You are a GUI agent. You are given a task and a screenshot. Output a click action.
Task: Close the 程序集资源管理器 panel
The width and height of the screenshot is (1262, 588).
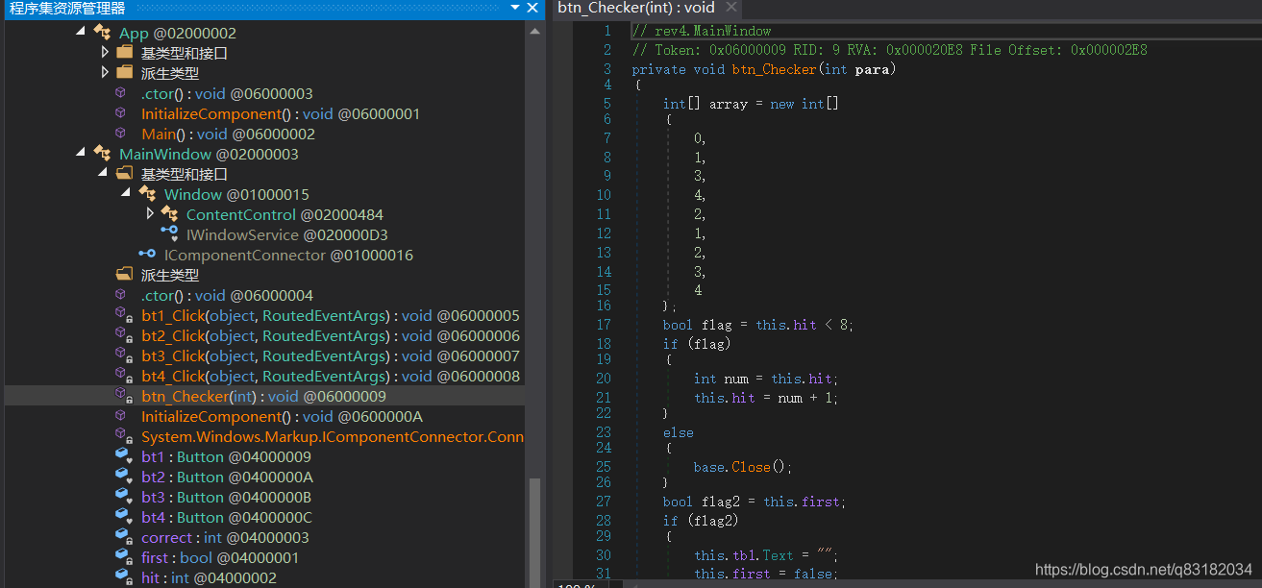tap(532, 8)
